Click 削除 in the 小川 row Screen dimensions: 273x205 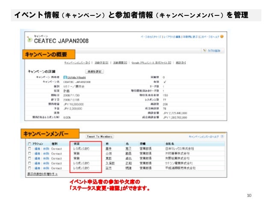46,154
